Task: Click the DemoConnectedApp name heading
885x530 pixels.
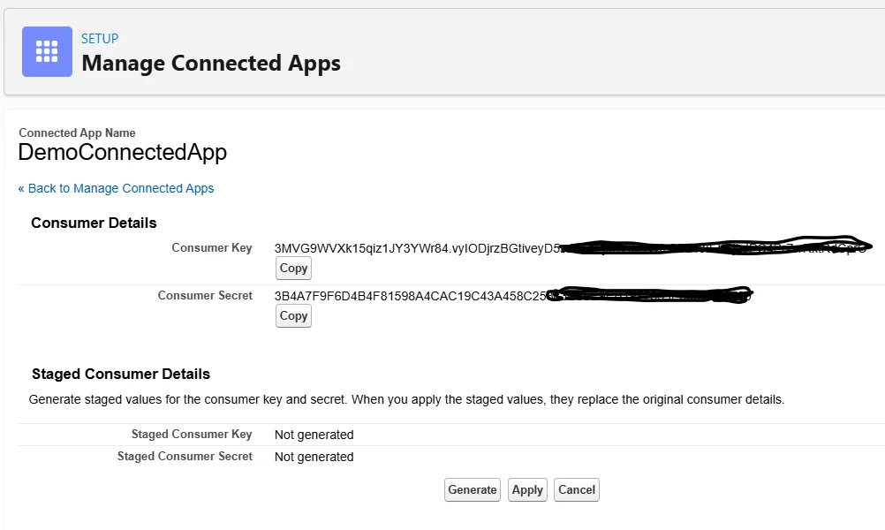Action: coord(123,153)
